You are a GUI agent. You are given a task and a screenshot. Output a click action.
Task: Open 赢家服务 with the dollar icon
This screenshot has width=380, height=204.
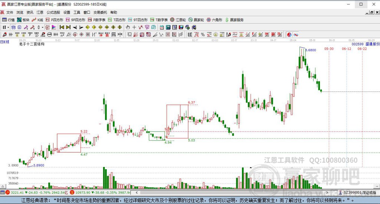[234, 20]
